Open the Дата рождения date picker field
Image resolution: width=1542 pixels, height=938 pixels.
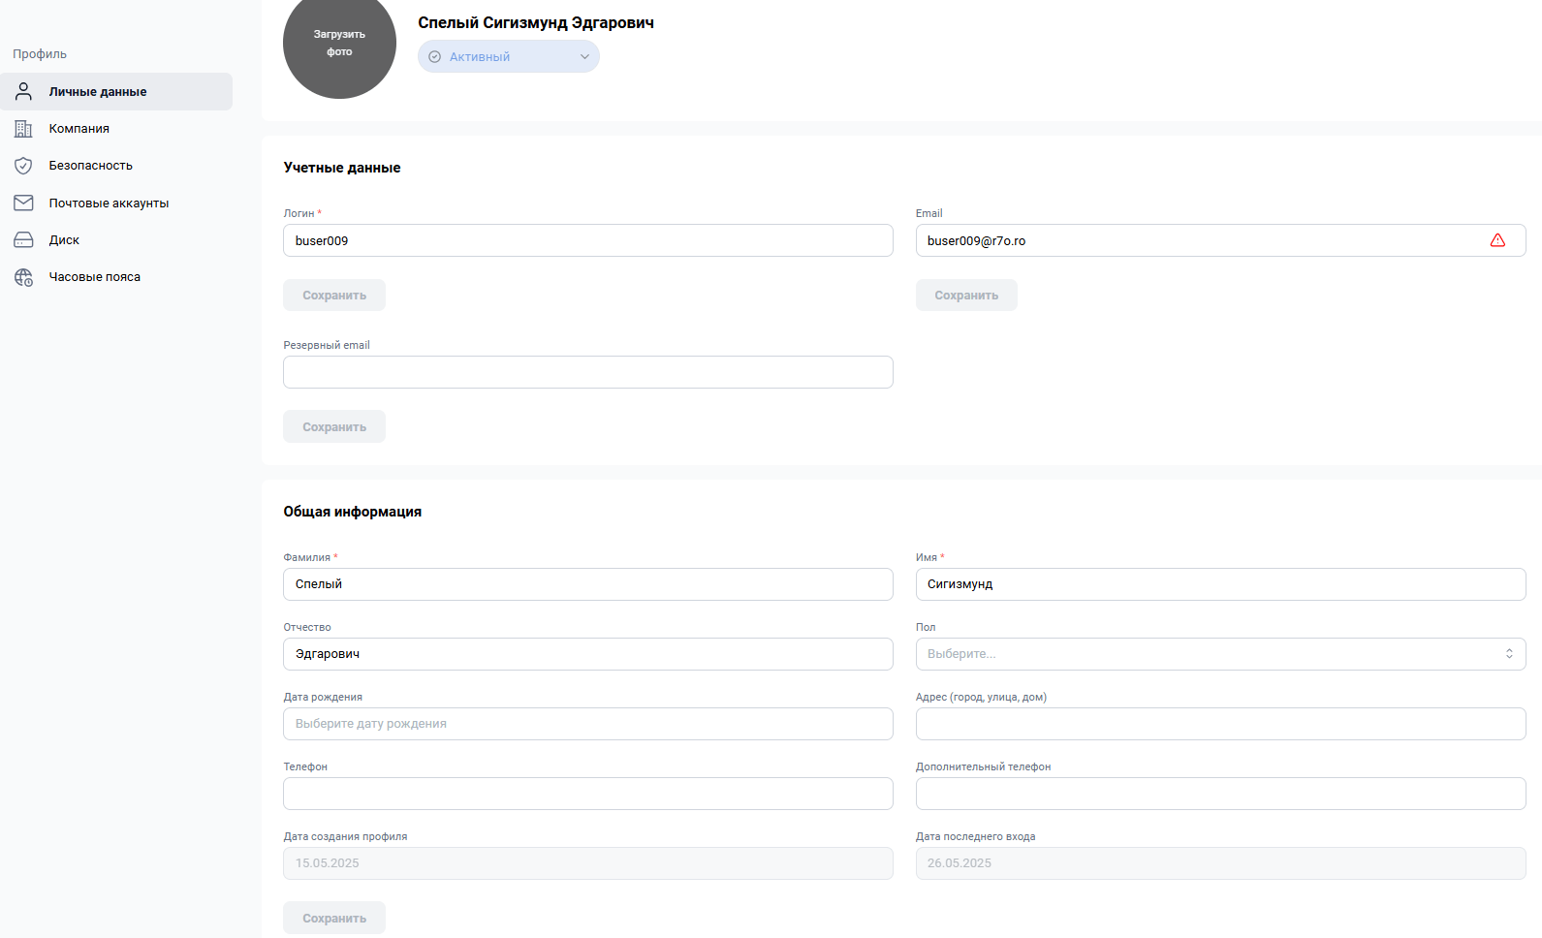(x=588, y=724)
